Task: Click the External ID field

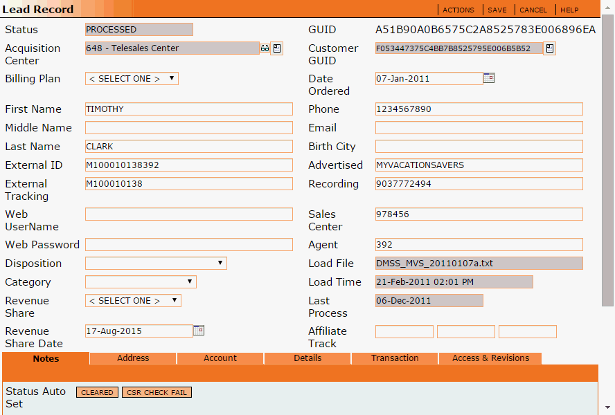Action: [189, 165]
